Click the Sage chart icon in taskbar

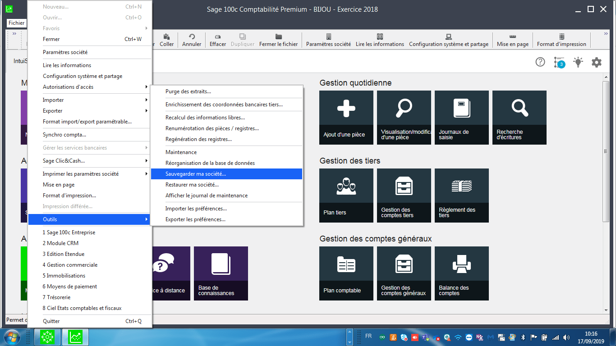point(75,337)
